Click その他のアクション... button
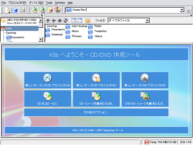The width and height of the screenshot is (193, 145). (96, 112)
